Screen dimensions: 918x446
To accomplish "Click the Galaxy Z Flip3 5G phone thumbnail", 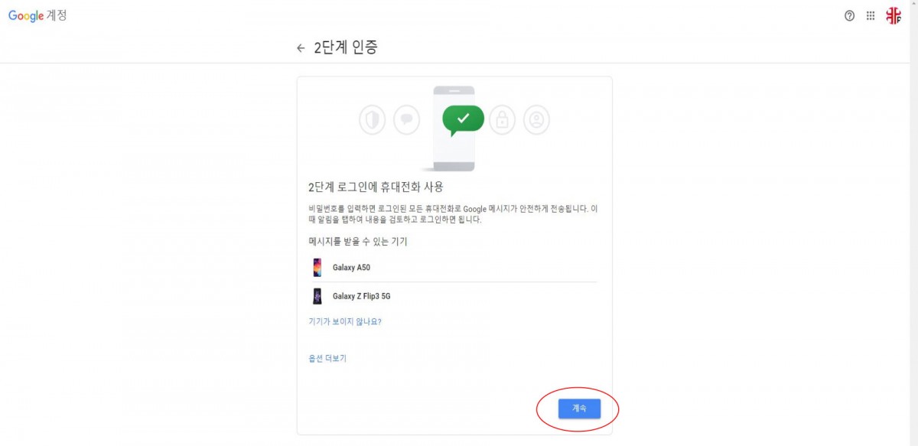I will (317, 296).
